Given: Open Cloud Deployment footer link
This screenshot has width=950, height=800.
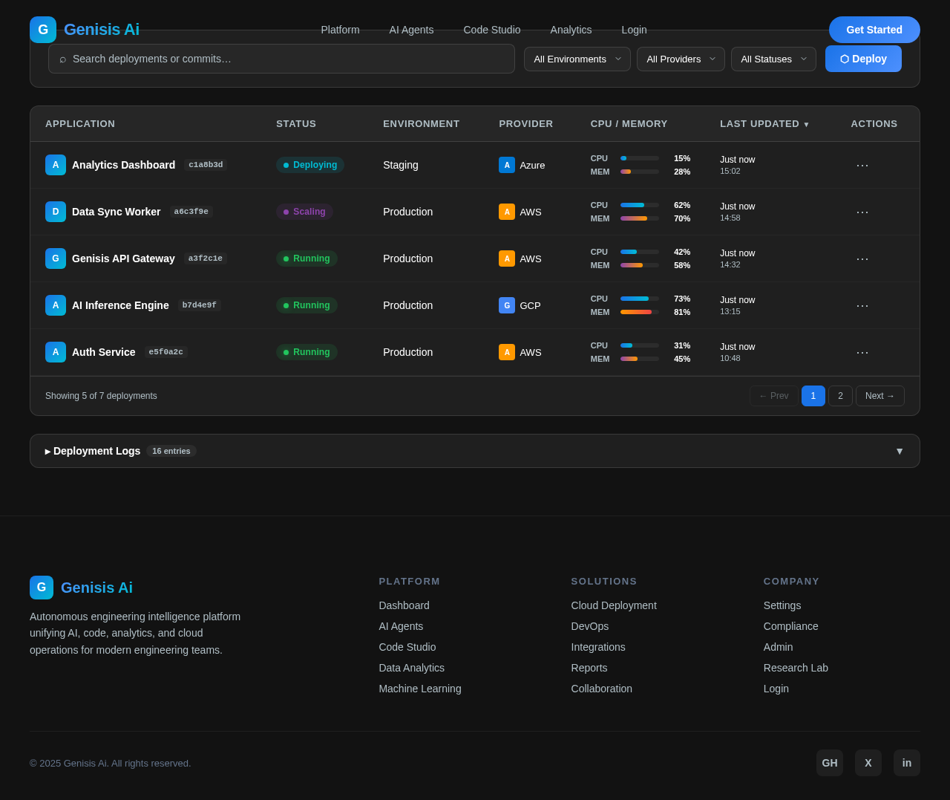Looking at the screenshot, I should 614,605.
